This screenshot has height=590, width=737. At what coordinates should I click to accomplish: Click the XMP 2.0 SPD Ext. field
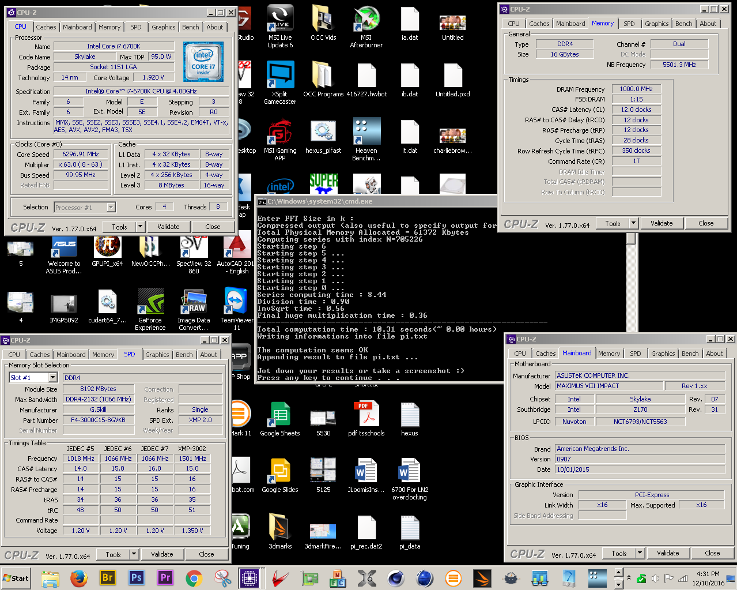click(x=200, y=420)
